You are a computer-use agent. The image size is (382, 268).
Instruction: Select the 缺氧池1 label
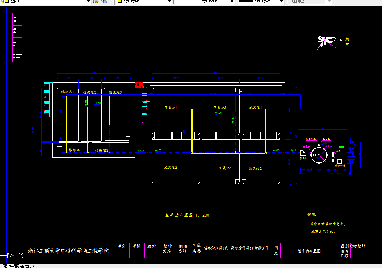tap(255, 107)
